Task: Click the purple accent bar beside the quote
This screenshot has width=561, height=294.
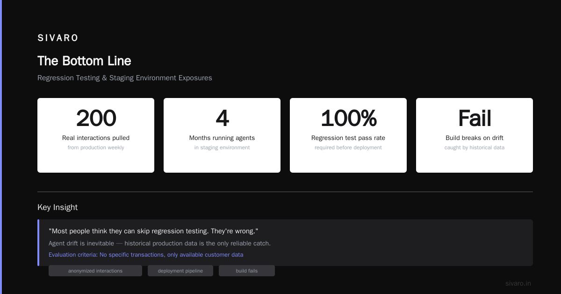Action: pos(38,243)
